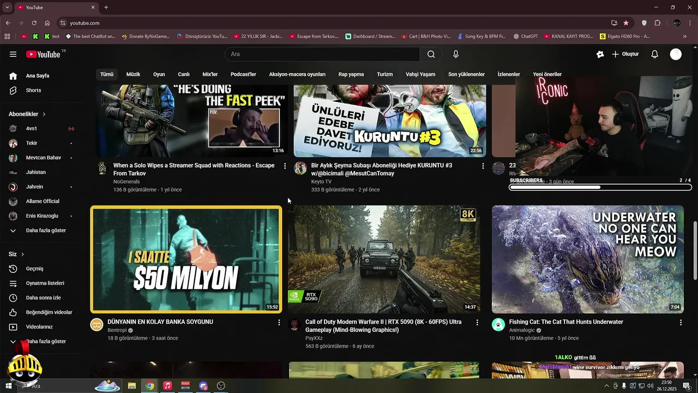This screenshot has width=698, height=393.
Task: Select the Canlı filter chip
Action: click(184, 74)
